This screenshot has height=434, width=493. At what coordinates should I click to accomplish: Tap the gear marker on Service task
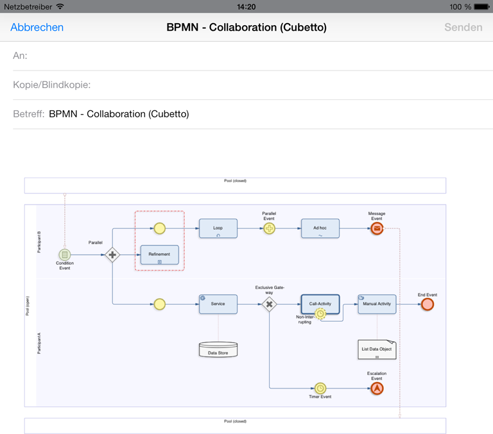pyautogui.click(x=203, y=297)
